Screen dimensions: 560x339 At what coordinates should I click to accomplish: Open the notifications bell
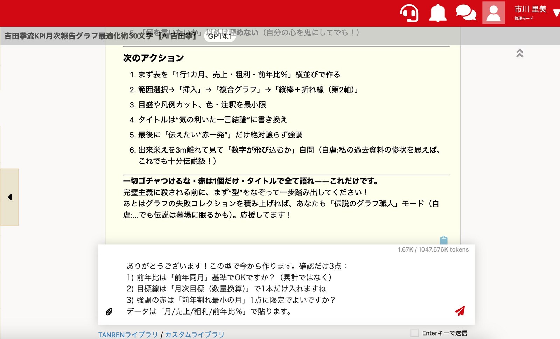pyautogui.click(x=438, y=13)
